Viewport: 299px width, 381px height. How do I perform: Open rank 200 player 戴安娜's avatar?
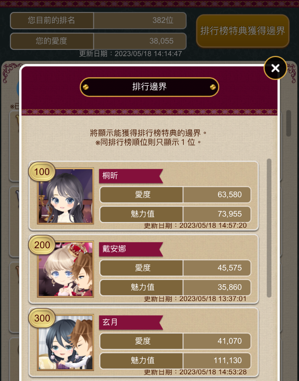(x=65, y=269)
